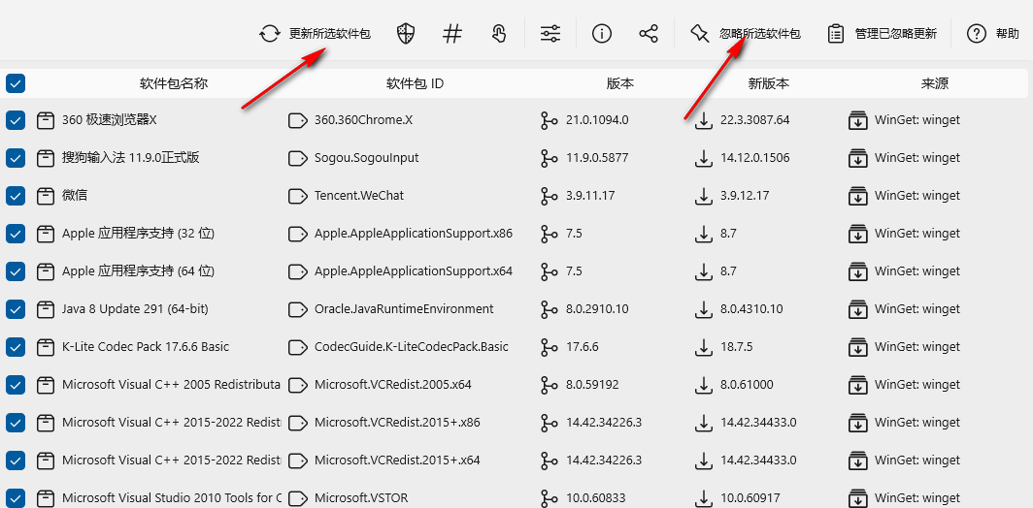Select the CodecGuide.K-LiteCodecPack.Basic ID text
The width and height of the screenshot is (1033, 508).
pos(411,347)
